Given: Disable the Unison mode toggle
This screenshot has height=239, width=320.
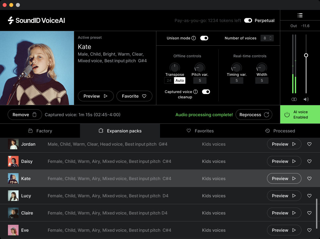Looking at the screenshot, I should coord(204,38).
